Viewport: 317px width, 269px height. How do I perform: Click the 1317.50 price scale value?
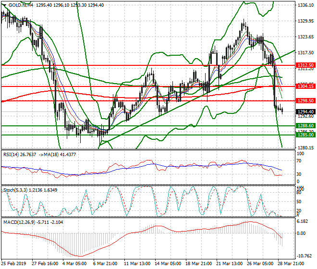pos(305,52)
